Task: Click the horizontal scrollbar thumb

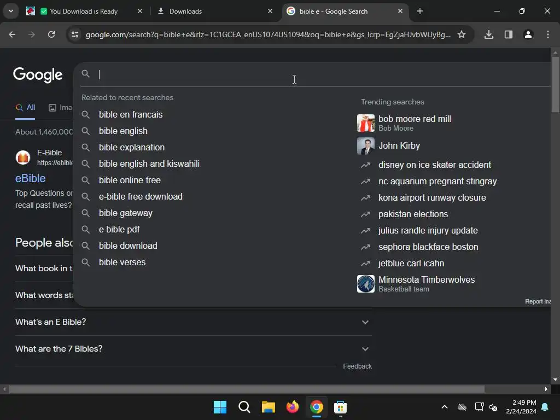Action: coord(247,389)
